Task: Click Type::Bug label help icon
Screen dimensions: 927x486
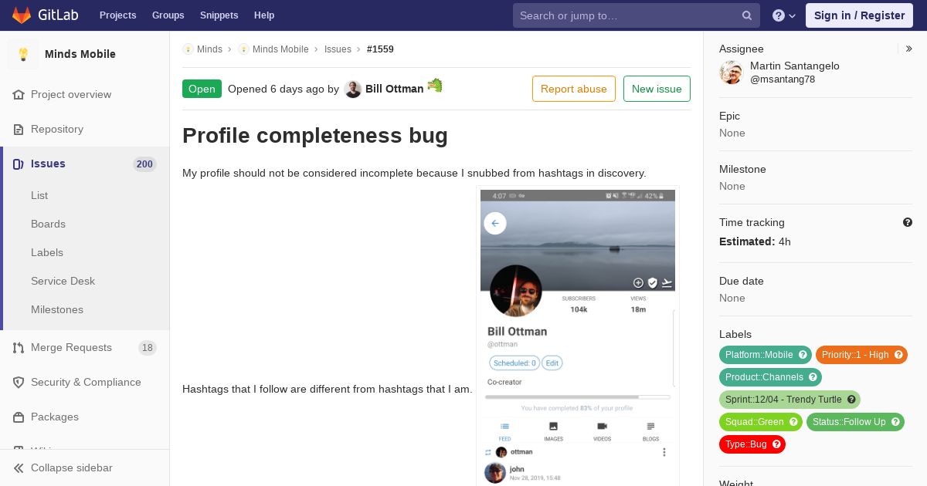Action: point(776,444)
